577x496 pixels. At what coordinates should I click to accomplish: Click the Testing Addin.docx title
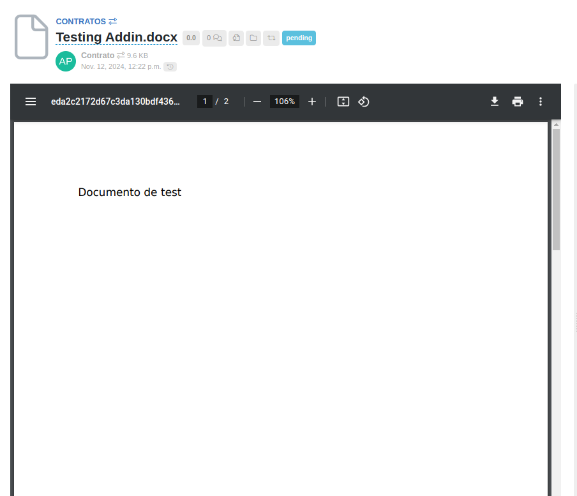click(116, 38)
